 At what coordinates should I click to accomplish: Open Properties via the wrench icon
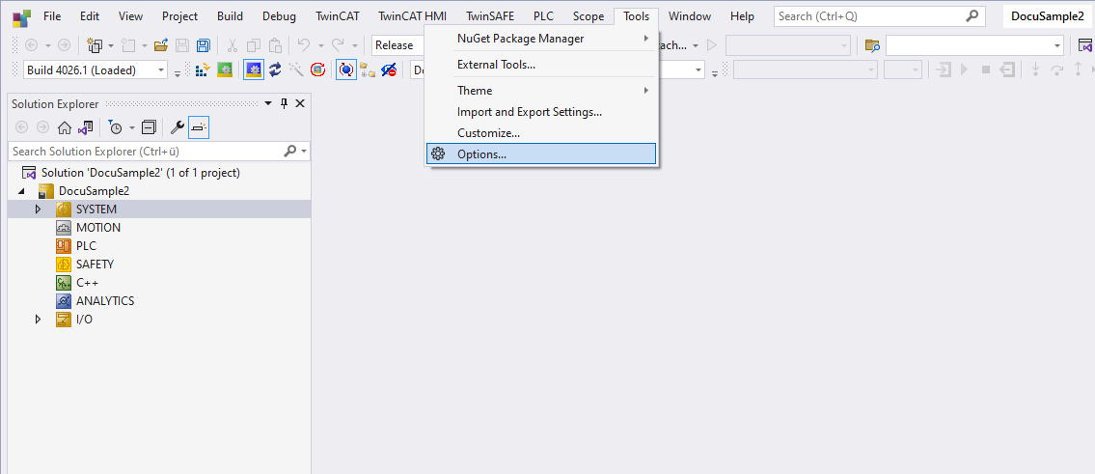(x=178, y=127)
